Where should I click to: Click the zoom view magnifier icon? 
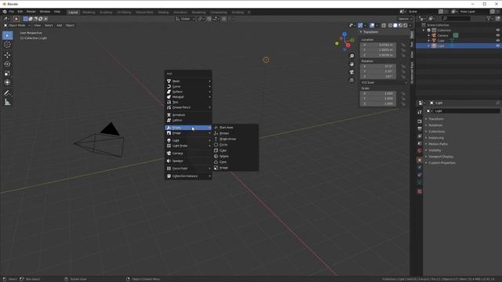351,56
